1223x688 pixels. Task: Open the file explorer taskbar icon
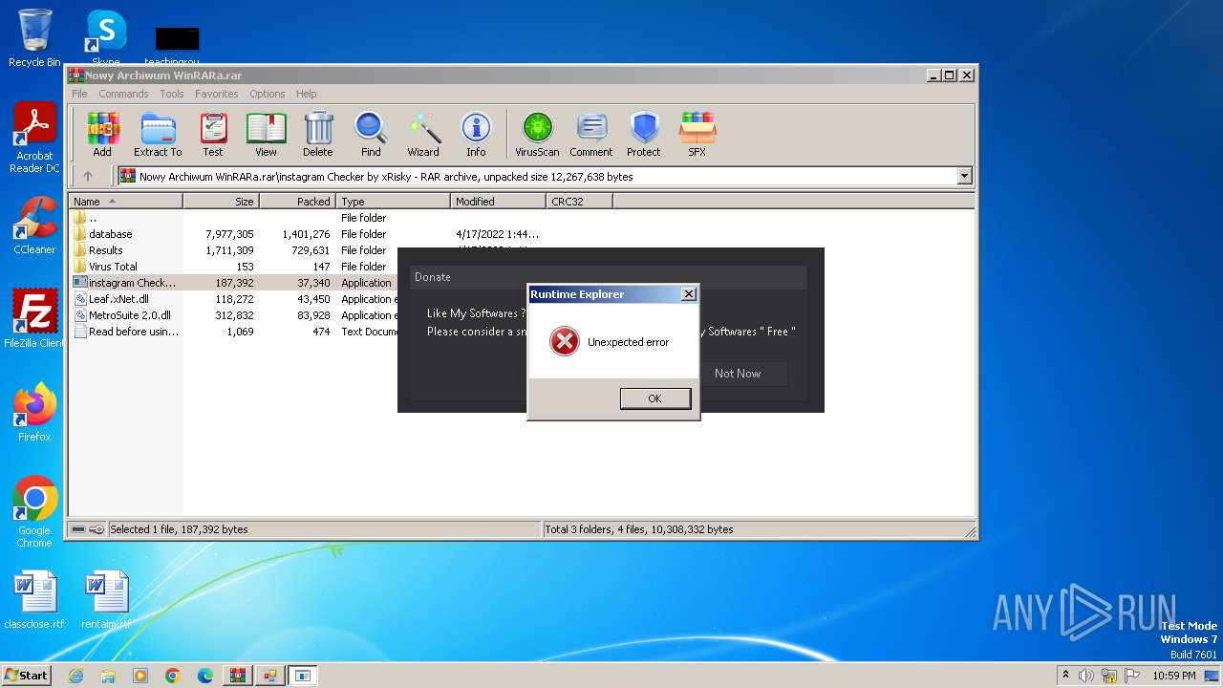[x=108, y=676]
